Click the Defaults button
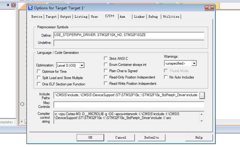The width and height of the screenshot is (240, 147). pyautogui.click(x=151, y=137)
